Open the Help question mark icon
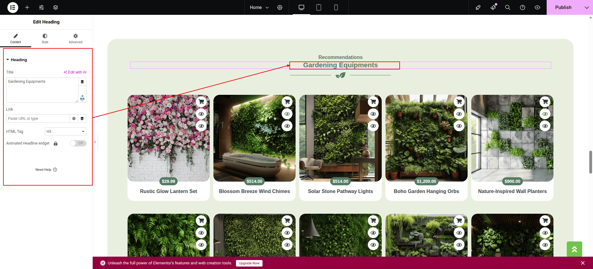Screen dimensions: 593x269 (x=523, y=7)
